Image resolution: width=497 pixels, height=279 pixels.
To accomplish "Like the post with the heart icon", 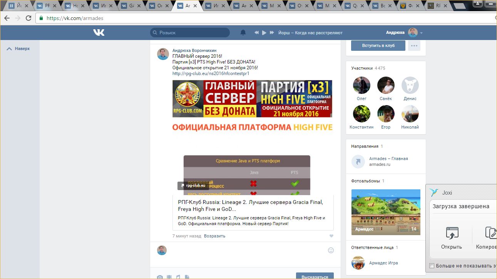I will pos(331,236).
